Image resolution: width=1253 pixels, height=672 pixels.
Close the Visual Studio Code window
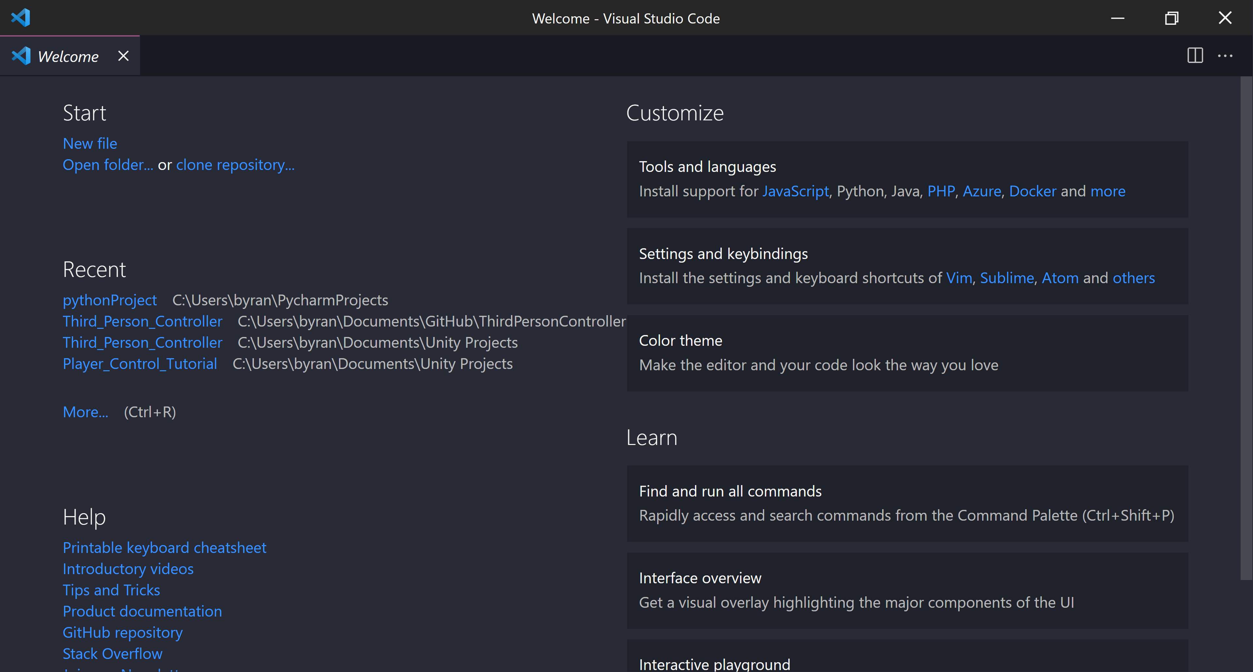pyautogui.click(x=1225, y=18)
